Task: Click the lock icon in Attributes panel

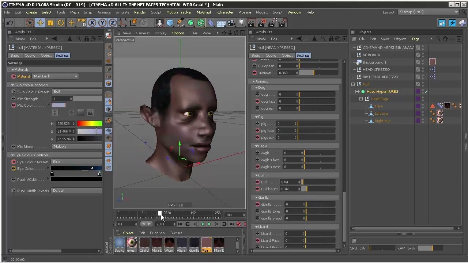Action: pyautogui.click(x=86, y=38)
